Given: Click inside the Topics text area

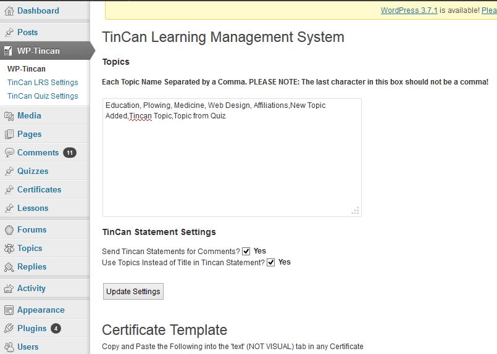Looking at the screenshot, I should (232, 157).
